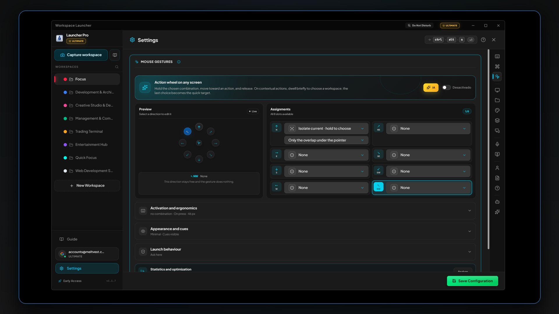The width and height of the screenshot is (559, 314).
Task: Open the SW slot None dropdown
Action: click(x=428, y=171)
